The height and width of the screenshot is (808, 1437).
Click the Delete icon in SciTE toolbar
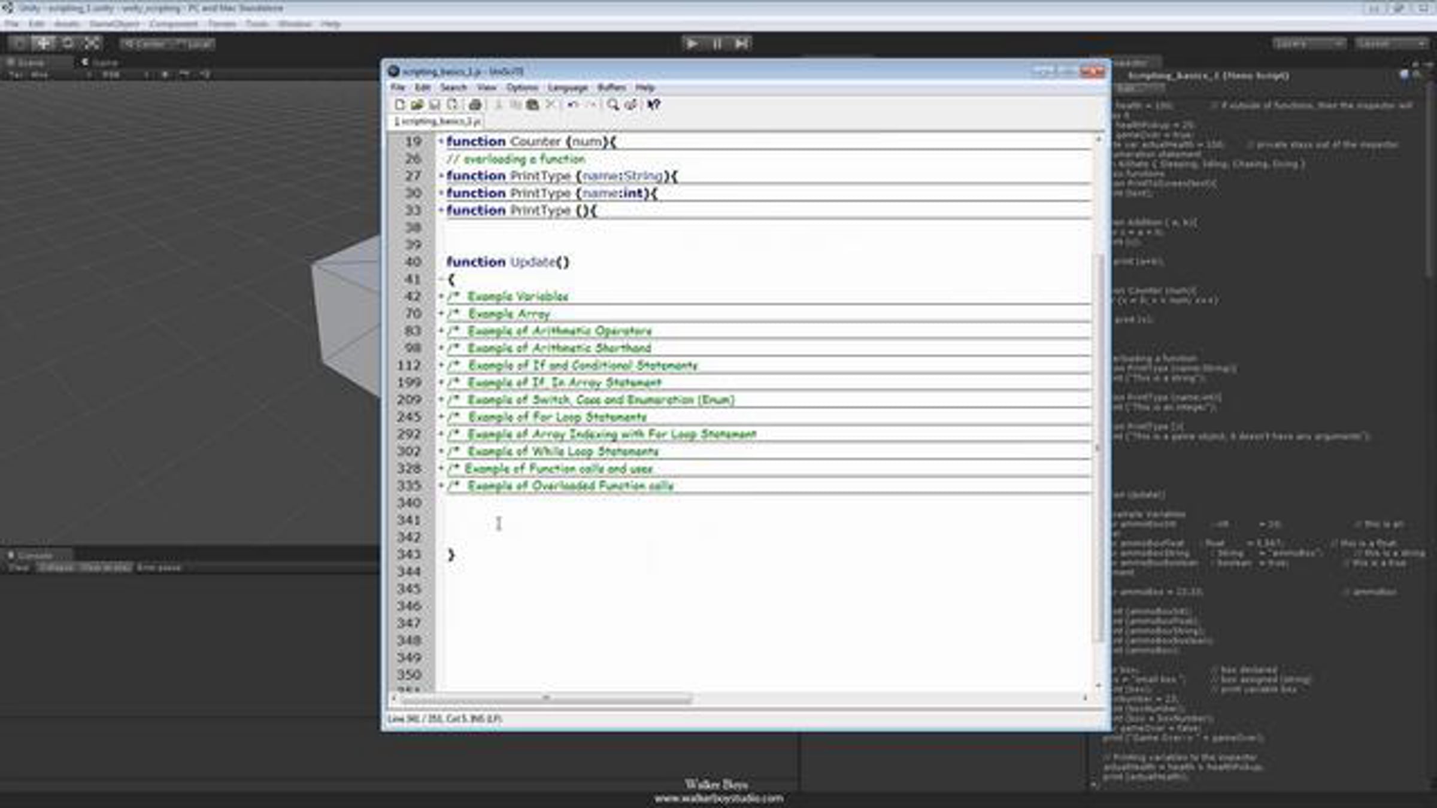(x=550, y=105)
